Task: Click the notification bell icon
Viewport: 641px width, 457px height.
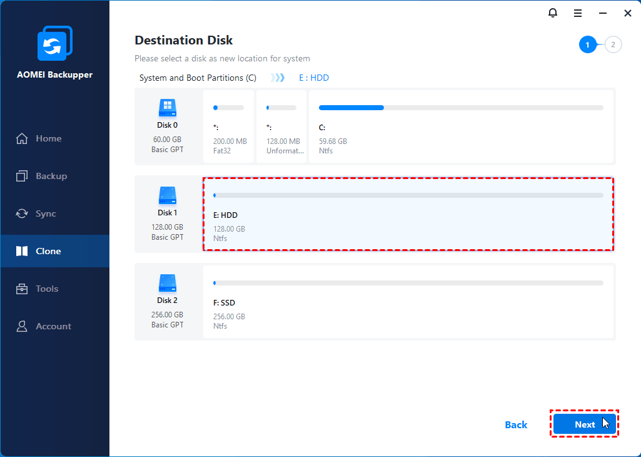Action: click(553, 13)
